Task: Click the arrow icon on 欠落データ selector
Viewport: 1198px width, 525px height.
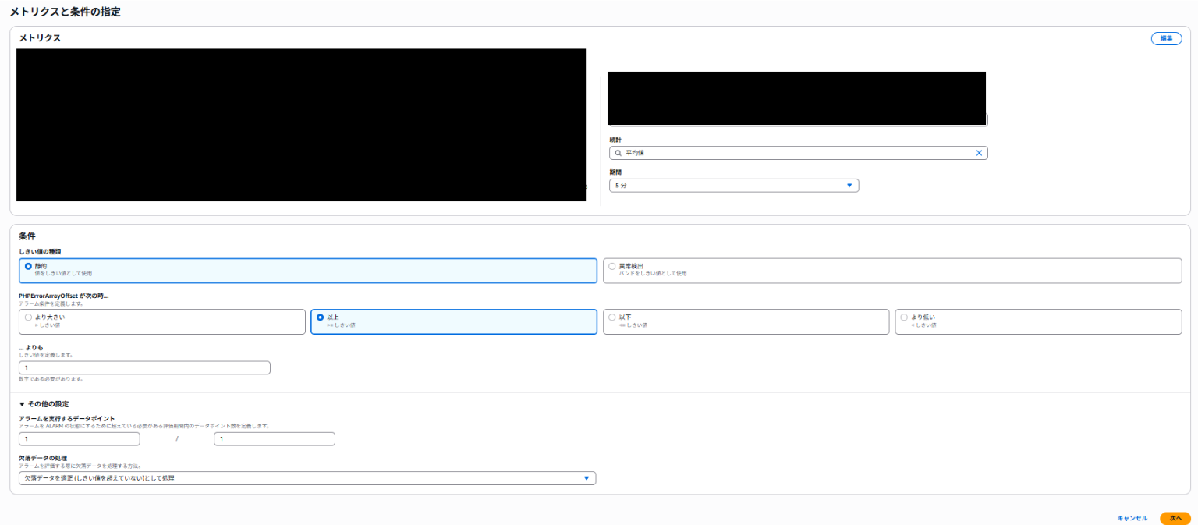Action: 587,478
